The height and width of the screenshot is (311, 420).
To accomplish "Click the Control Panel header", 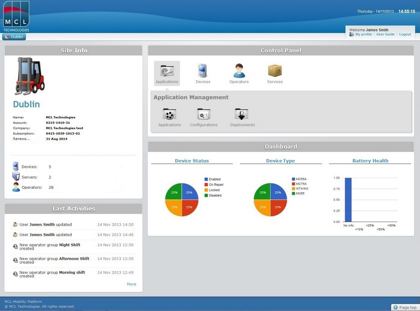I will 280,50.
